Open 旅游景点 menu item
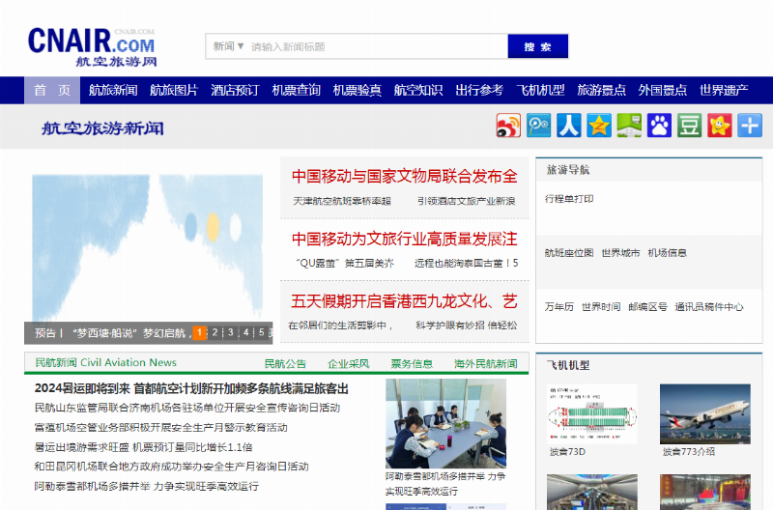 [601, 90]
